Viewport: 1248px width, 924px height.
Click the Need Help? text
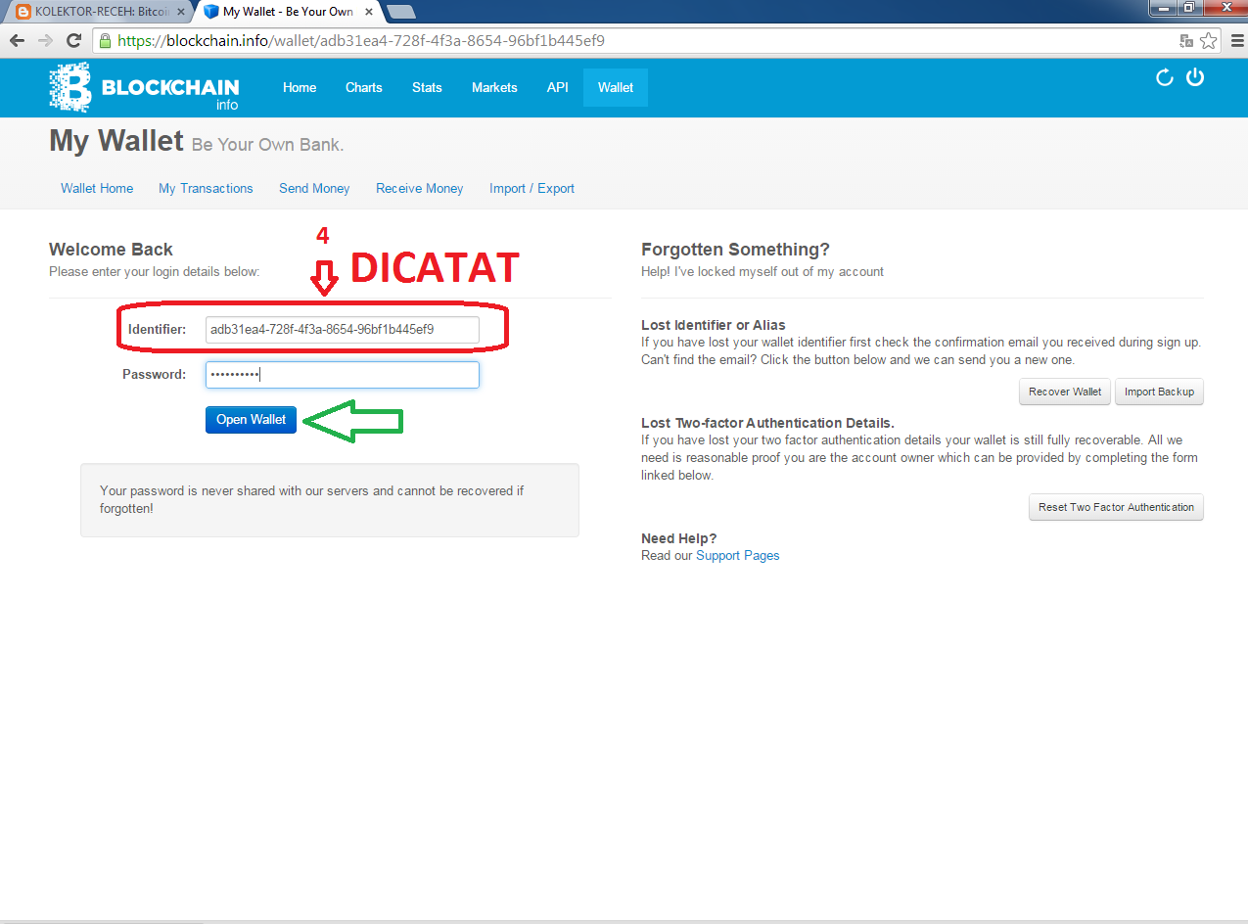point(679,538)
